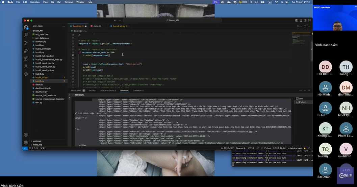357x187 pixels.
Task: Click the remote window status bar icon
Action: point(25,148)
